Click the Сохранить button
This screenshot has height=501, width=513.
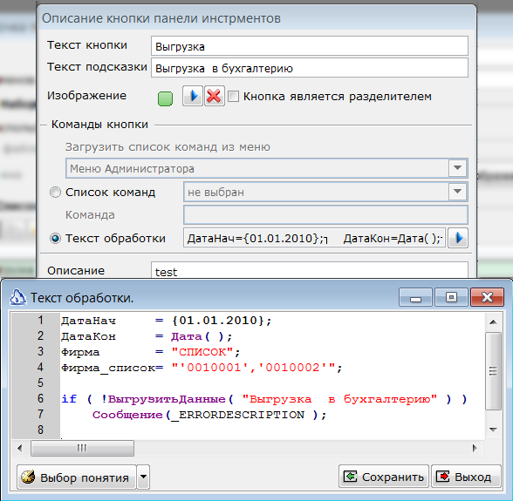coord(384,477)
